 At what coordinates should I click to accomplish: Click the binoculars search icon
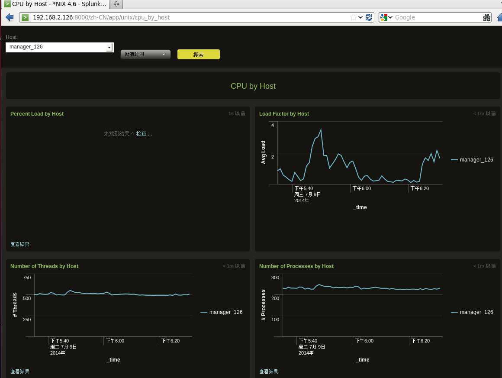pyautogui.click(x=486, y=17)
